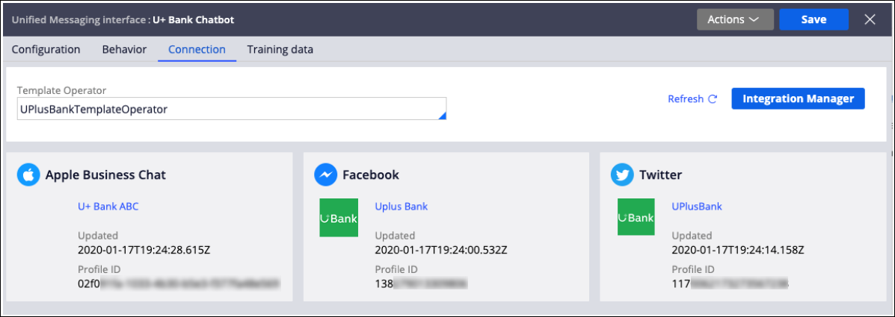
Task: Click the Twitter bird icon
Action: point(621,175)
